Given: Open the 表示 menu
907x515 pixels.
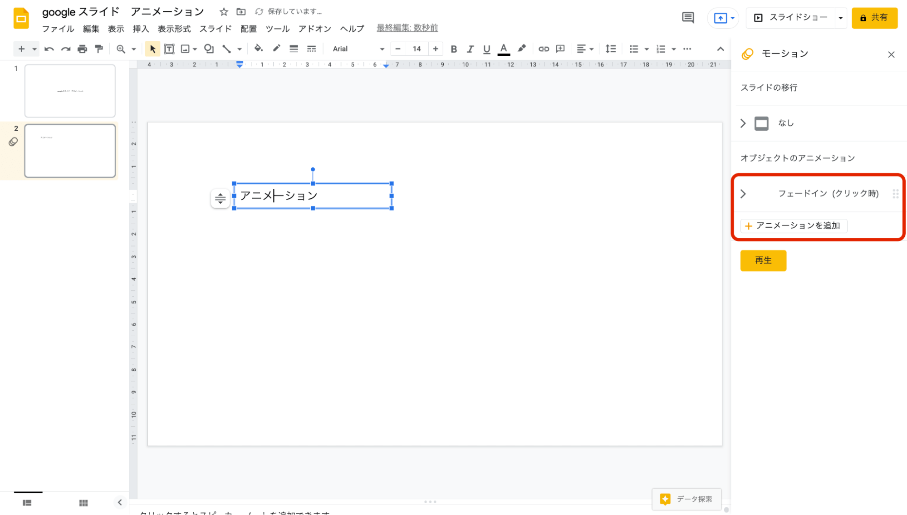Looking at the screenshot, I should coord(116,29).
